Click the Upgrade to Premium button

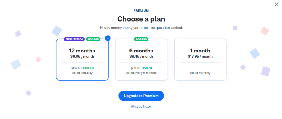pyautogui.click(x=141, y=96)
